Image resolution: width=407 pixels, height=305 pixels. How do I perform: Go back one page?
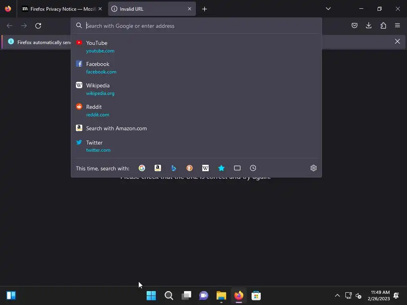10,26
